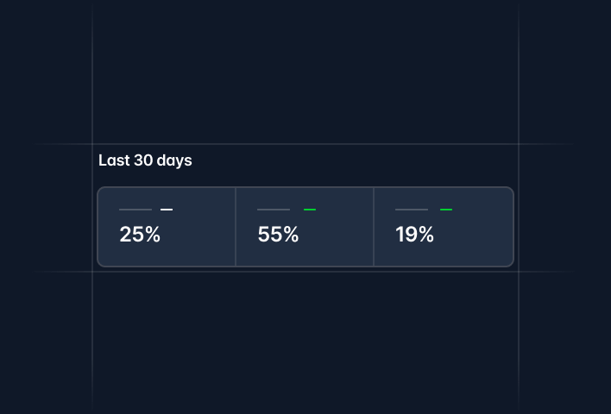Select the 55% statistic value
Screen dimensions: 611x414
pos(278,235)
